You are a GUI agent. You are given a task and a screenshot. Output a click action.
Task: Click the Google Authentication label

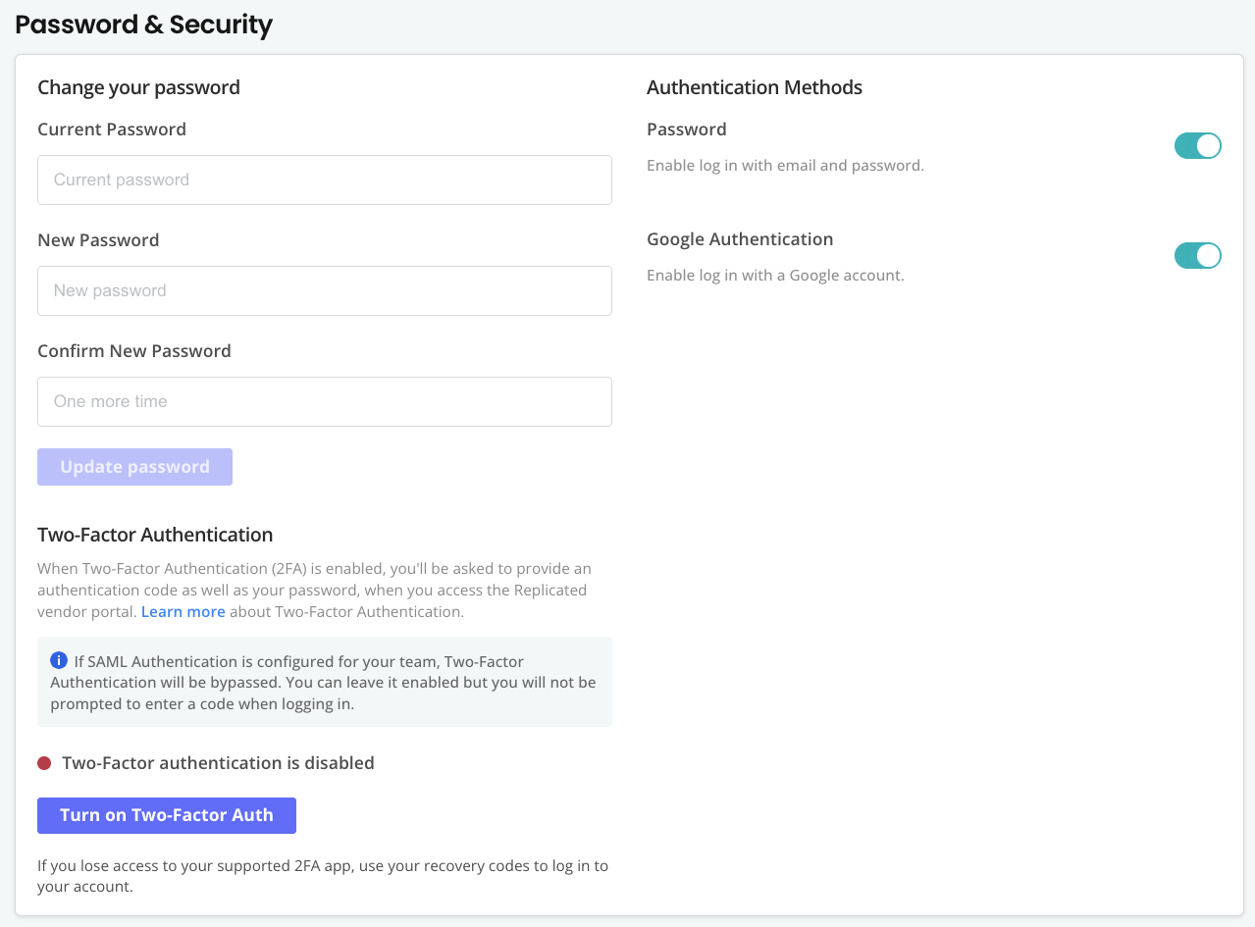740,238
